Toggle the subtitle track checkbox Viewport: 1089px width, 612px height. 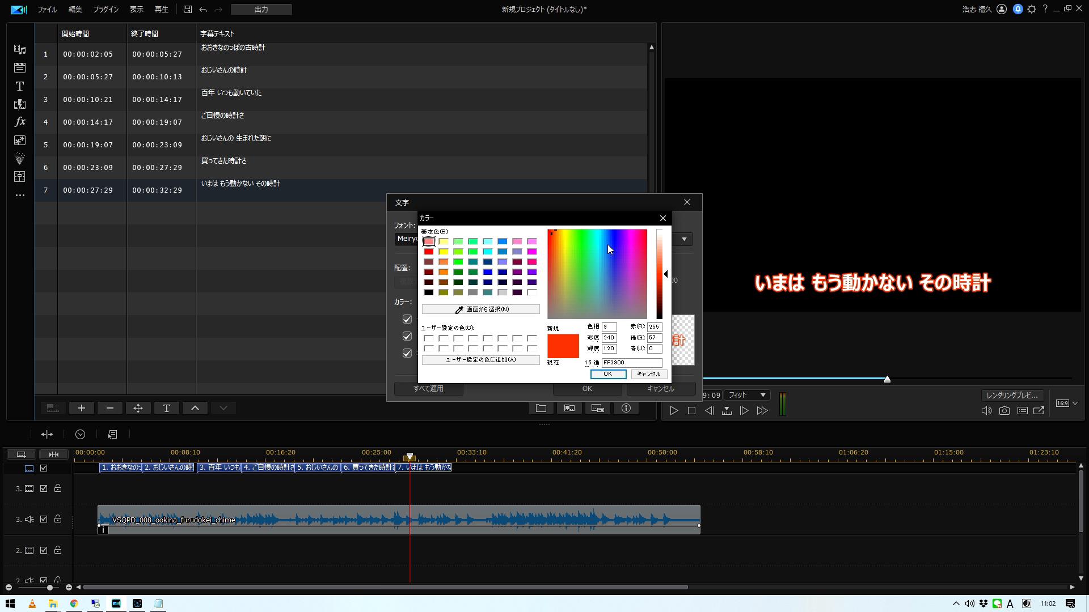[44, 468]
